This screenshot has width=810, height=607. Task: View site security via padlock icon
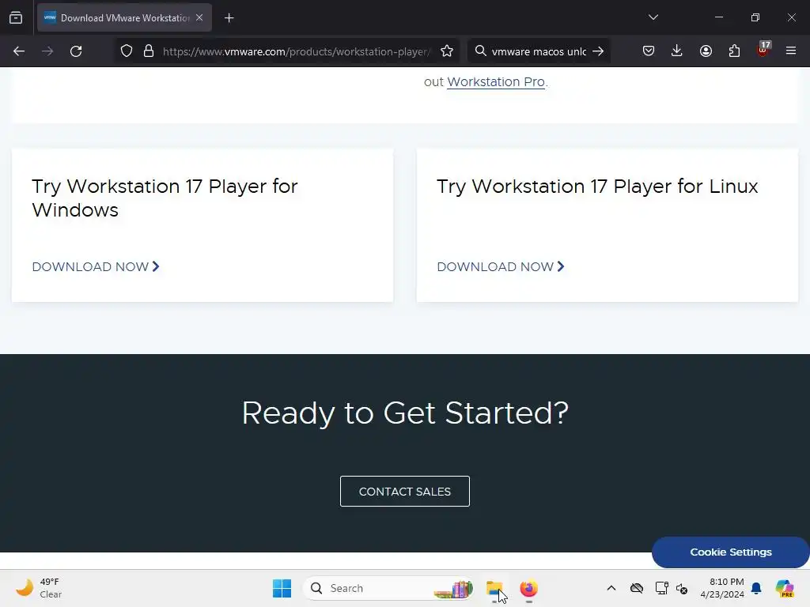149,51
